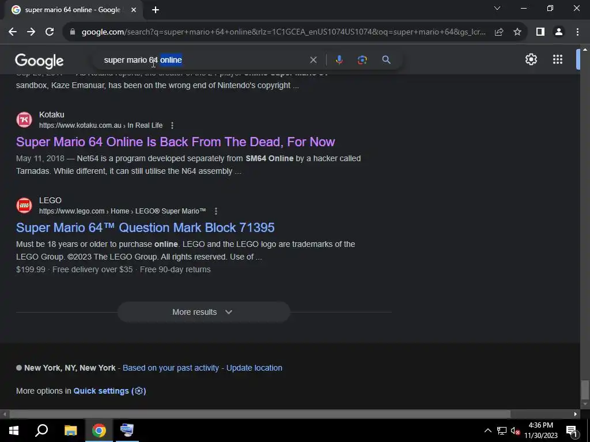Viewport: 590px width, 442px height.
Task: Open Windows Start menu
Action: click(14, 430)
